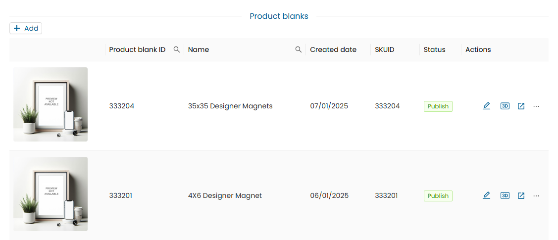Click the 35x35 Designer Magnets name text
The width and height of the screenshot is (558, 240).
230,106
